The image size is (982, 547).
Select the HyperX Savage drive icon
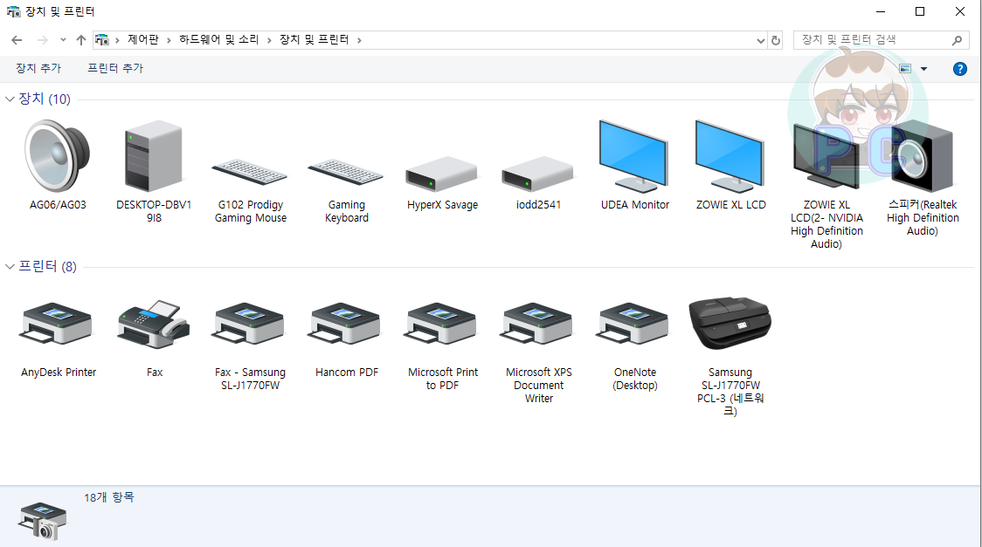[x=441, y=173]
